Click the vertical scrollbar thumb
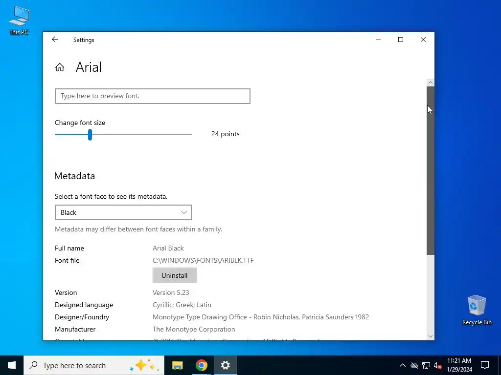 pos(431,170)
